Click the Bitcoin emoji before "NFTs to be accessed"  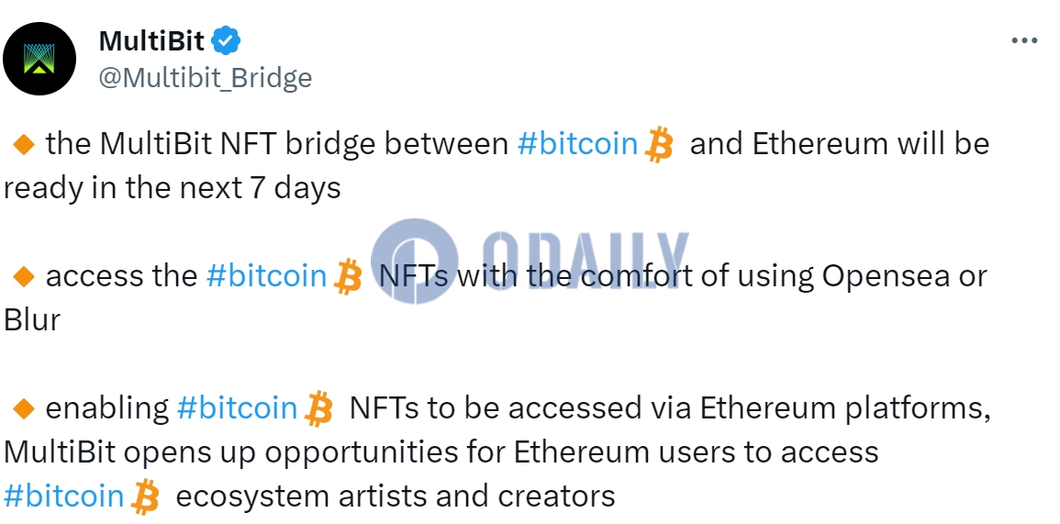click(x=318, y=408)
